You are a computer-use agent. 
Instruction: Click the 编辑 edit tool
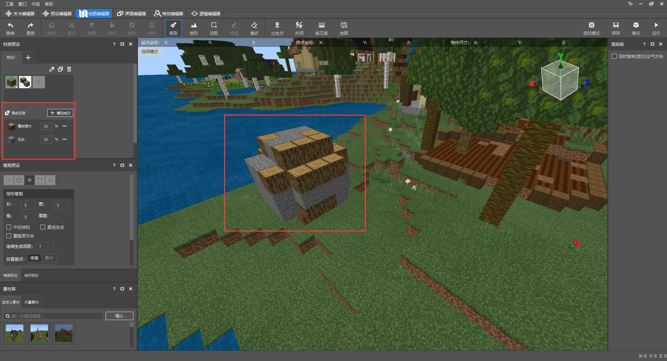click(234, 28)
